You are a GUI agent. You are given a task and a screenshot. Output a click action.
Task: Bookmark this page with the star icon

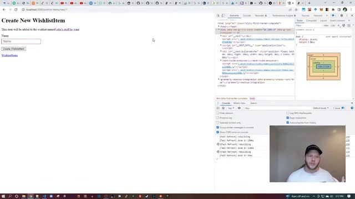point(296,10)
